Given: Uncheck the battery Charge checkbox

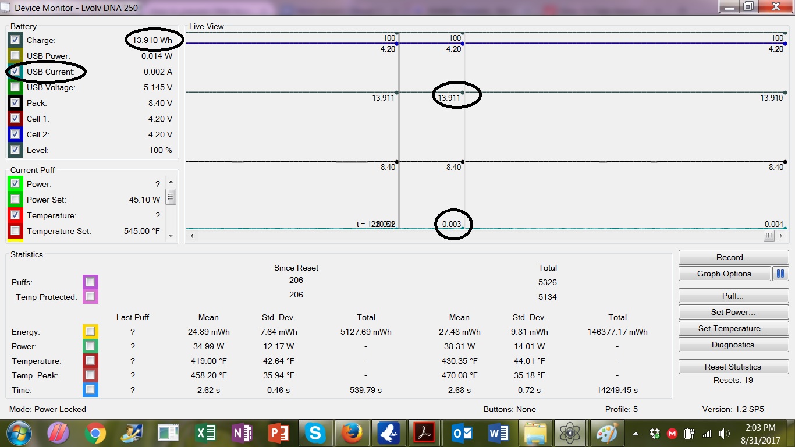Looking at the screenshot, I should pyautogui.click(x=15, y=40).
